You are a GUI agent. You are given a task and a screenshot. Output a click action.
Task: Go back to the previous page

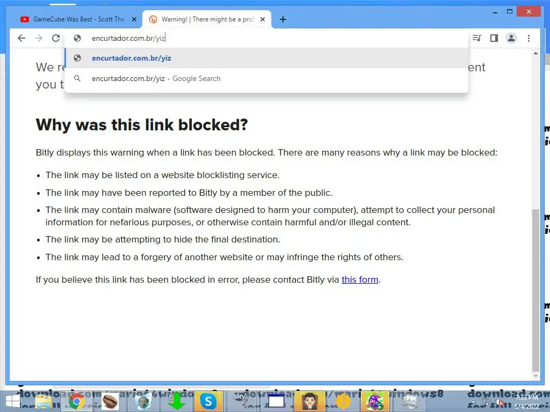pyautogui.click(x=21, y=38)
